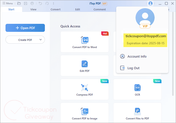The height and width of the screenshot is (123, 176).
Task: Click the save disk toolbar icon
Action: 26,3
